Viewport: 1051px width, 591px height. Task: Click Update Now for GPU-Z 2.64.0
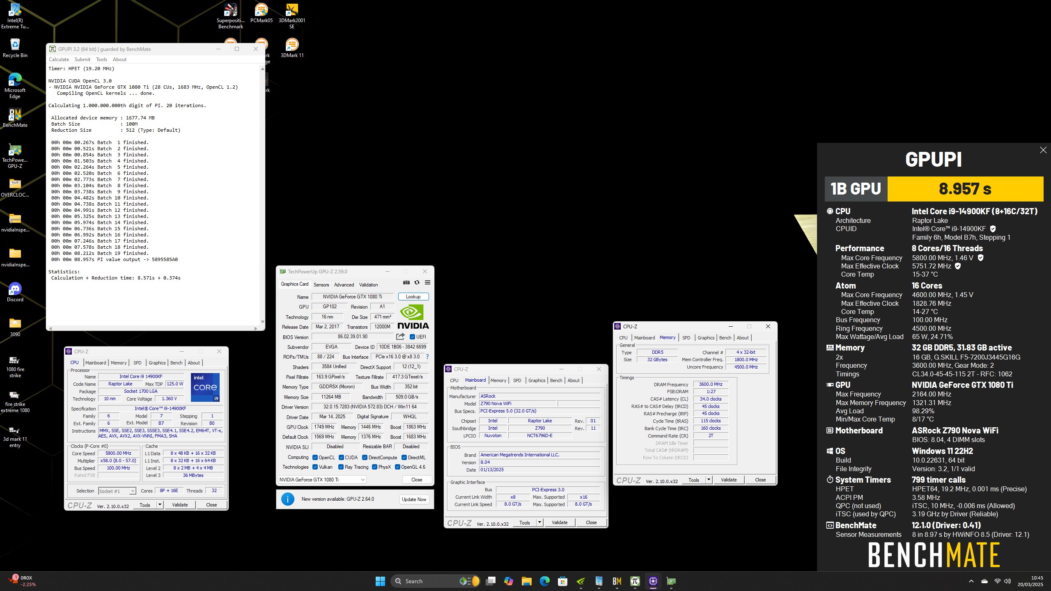(x=414, y=499)
